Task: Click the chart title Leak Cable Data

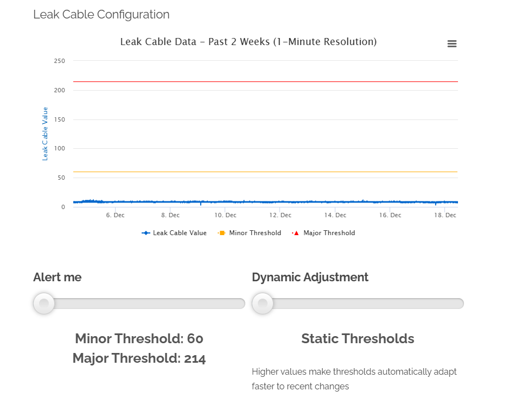Action: point(248,42)
